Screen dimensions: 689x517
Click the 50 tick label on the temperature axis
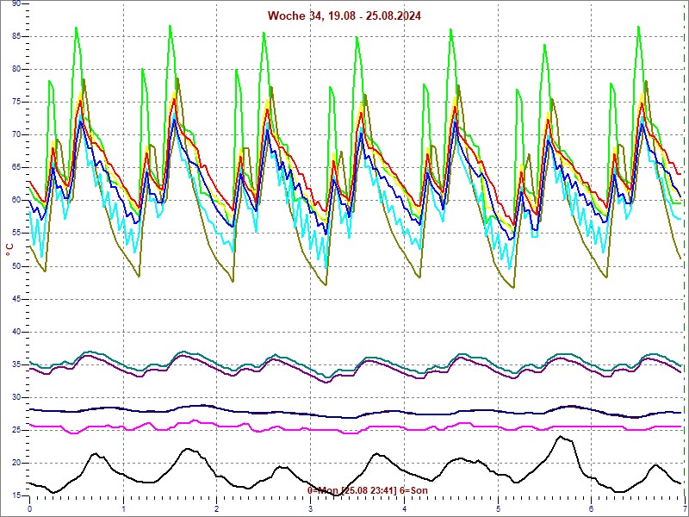coord(16,266)
